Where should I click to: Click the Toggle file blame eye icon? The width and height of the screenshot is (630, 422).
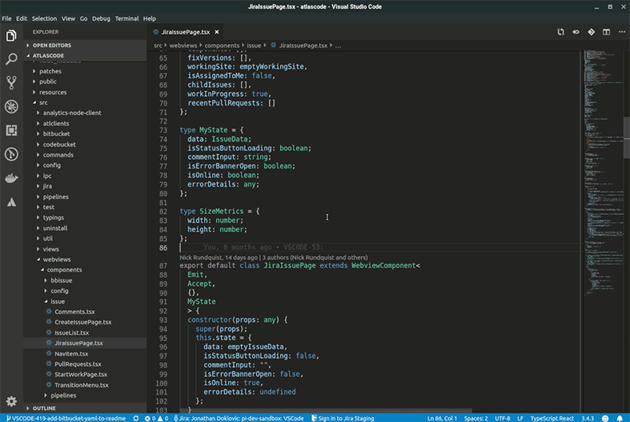click(576, 32)
